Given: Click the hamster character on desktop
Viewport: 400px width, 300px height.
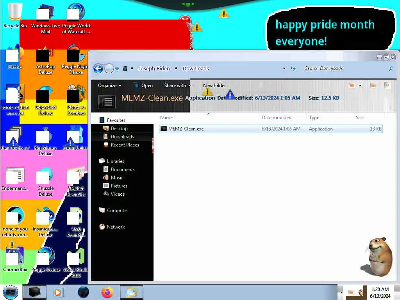Looking at the screenshot, I should 378,256.
